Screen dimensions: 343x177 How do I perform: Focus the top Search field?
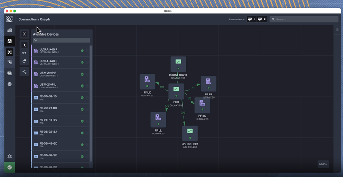click(304, 19)
